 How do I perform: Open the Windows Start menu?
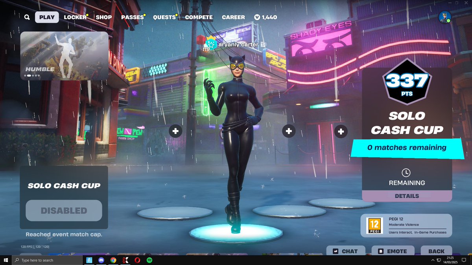coord(6,260)
